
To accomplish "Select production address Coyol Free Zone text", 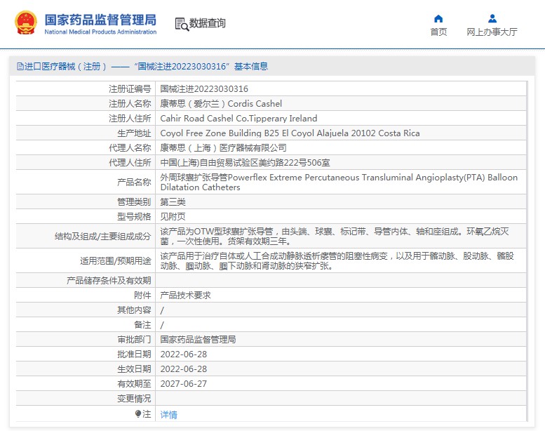I will pos(290,133).
